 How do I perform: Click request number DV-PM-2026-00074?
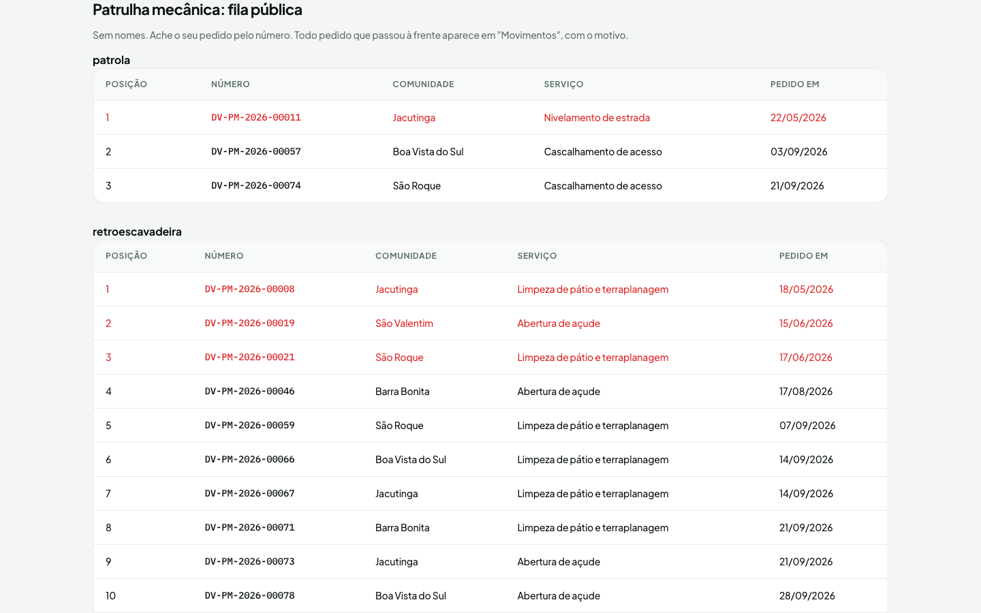click(x=256, y=185)
